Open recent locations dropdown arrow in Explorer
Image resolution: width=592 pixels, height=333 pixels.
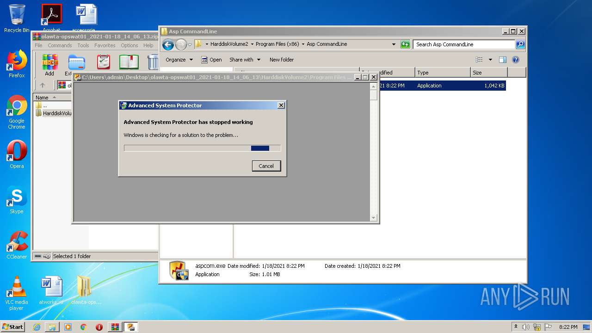(x=190, y=45)
